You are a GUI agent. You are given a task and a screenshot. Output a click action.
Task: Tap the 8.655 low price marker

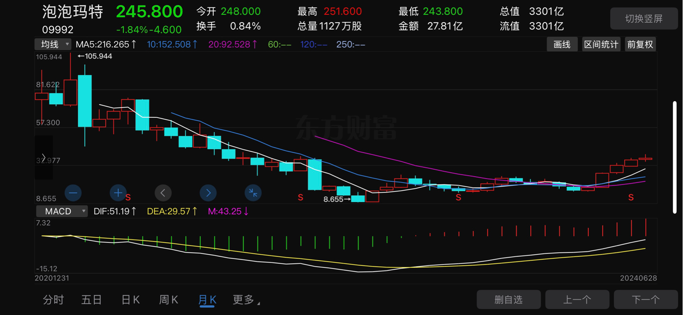(x=337, y=199)
